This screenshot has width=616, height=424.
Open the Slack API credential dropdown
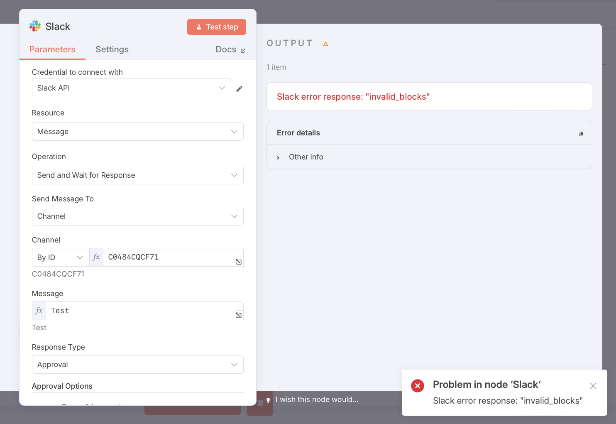131,88
